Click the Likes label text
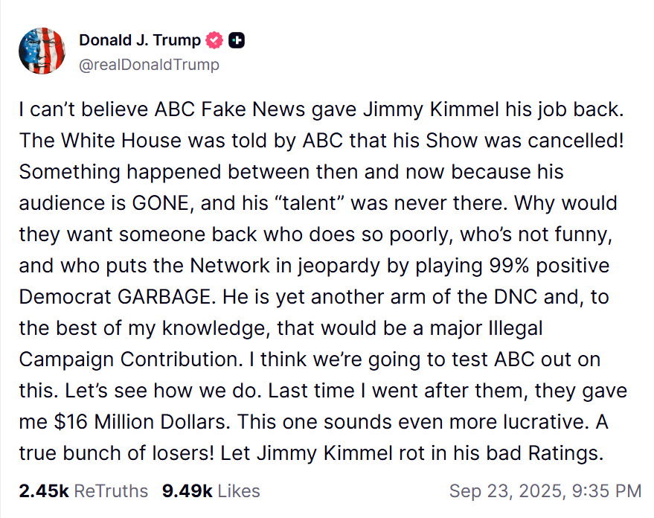The width and height of the screenshot is (654, 518). [239, 491]
